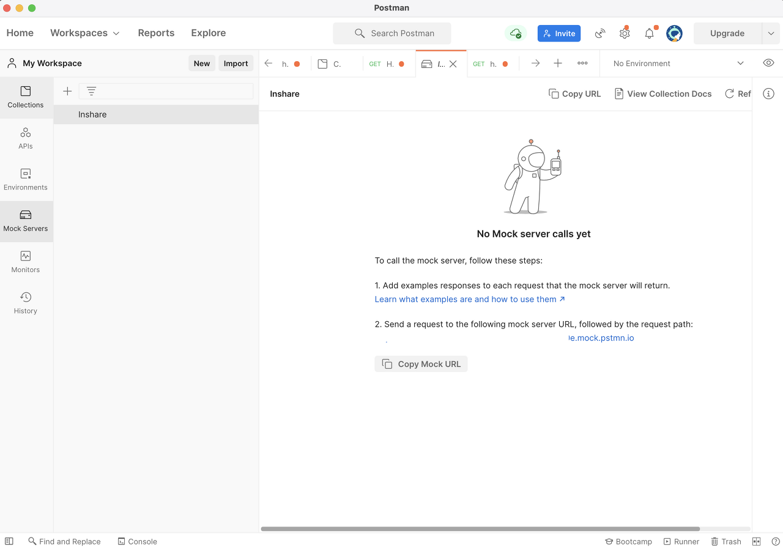Toggle two-pane view in the status bar

757,541
